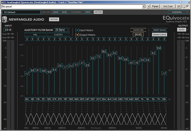
Task: Solo the 218 Hz band
Action: [38, 39]
